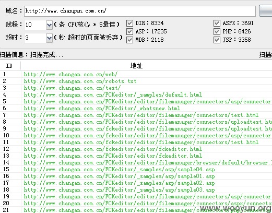
Task: Select row 18 sample03.asp URL
Action: coord(136,190)
